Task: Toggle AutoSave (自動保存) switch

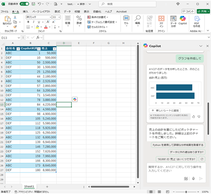Action: coord(24,4)
